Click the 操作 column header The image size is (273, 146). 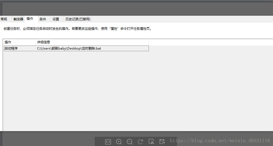tap(19, 42)
